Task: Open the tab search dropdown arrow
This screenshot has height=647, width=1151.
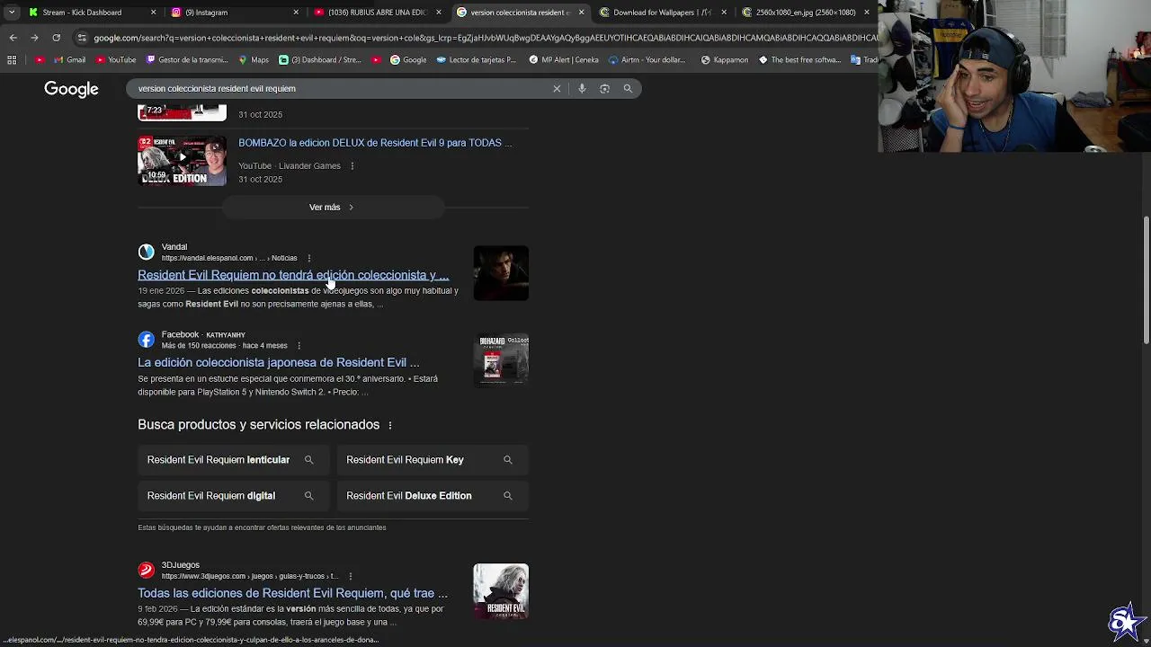Action: [12, 13]
